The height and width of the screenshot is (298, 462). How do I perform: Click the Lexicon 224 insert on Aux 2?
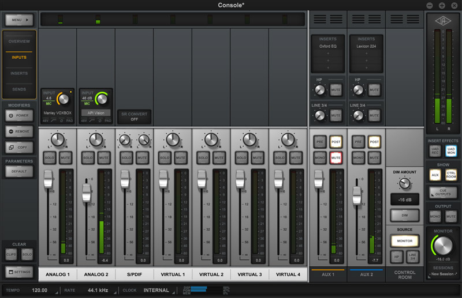(x=366, y=46)
